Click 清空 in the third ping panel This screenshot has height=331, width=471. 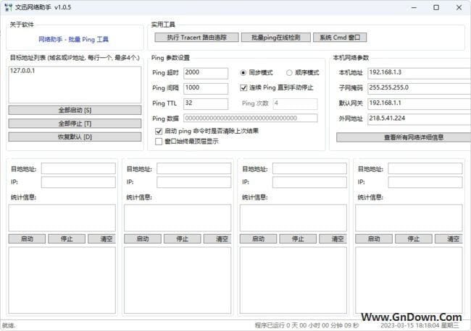click(x=333, y=238)
